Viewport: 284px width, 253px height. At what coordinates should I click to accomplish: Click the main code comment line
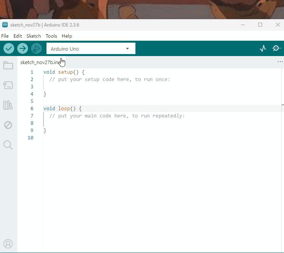coord(117,116)
